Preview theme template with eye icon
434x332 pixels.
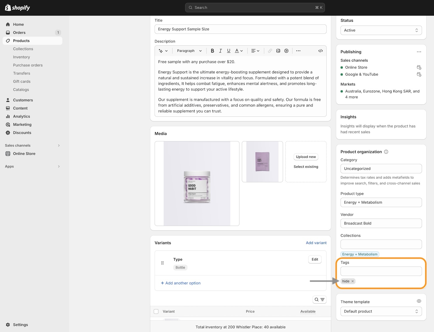(419, 301)
